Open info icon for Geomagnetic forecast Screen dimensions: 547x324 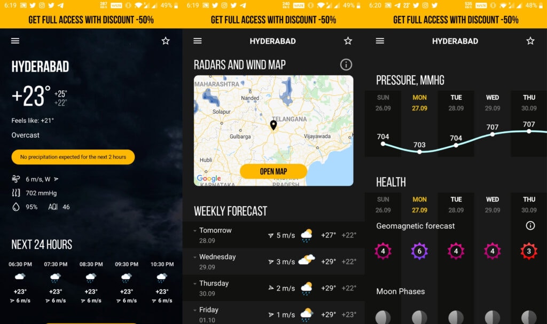(x=530, y=226)
